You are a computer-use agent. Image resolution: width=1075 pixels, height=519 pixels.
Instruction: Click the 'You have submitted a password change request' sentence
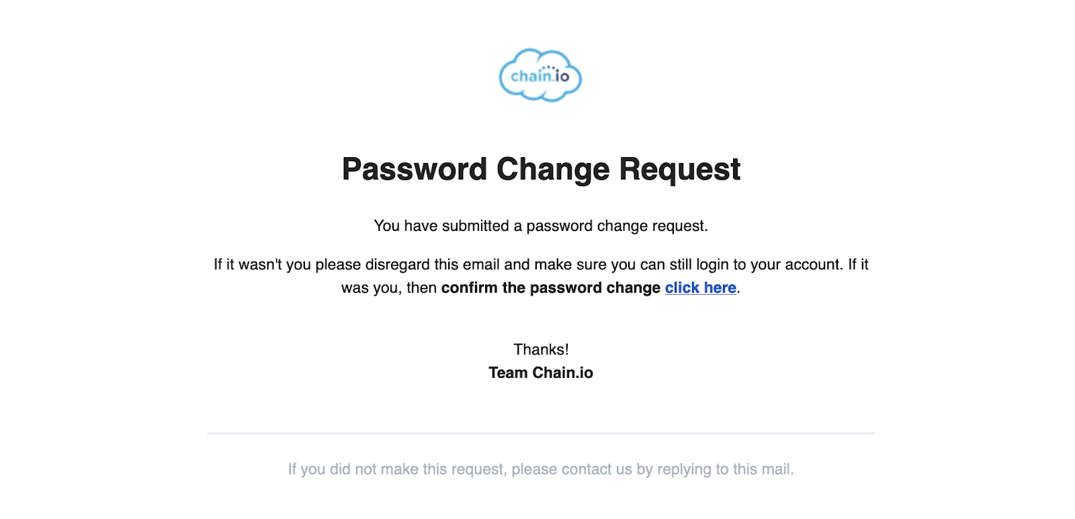(x=541, y=226)
